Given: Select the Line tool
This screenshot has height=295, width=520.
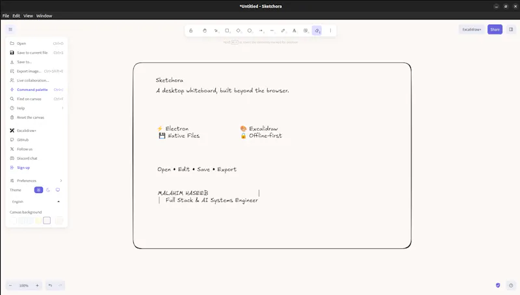Looking at the screenshot, I should click(272, 31).
